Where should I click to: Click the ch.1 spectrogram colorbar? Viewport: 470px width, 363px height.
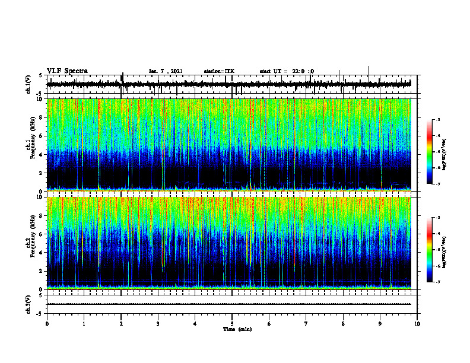(429, 152)
